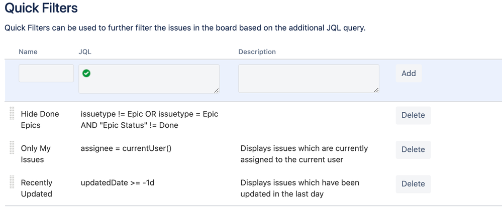Delete the Recently Updated filter
The image size is (502, 213).
coord(413,184)
